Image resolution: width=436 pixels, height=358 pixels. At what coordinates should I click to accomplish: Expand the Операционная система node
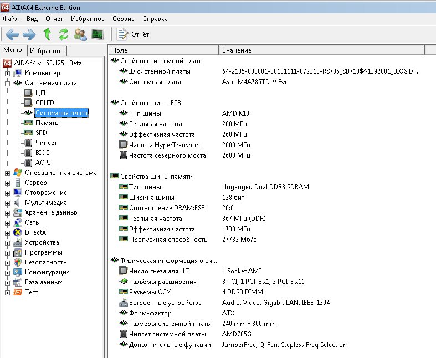point(8,173)
